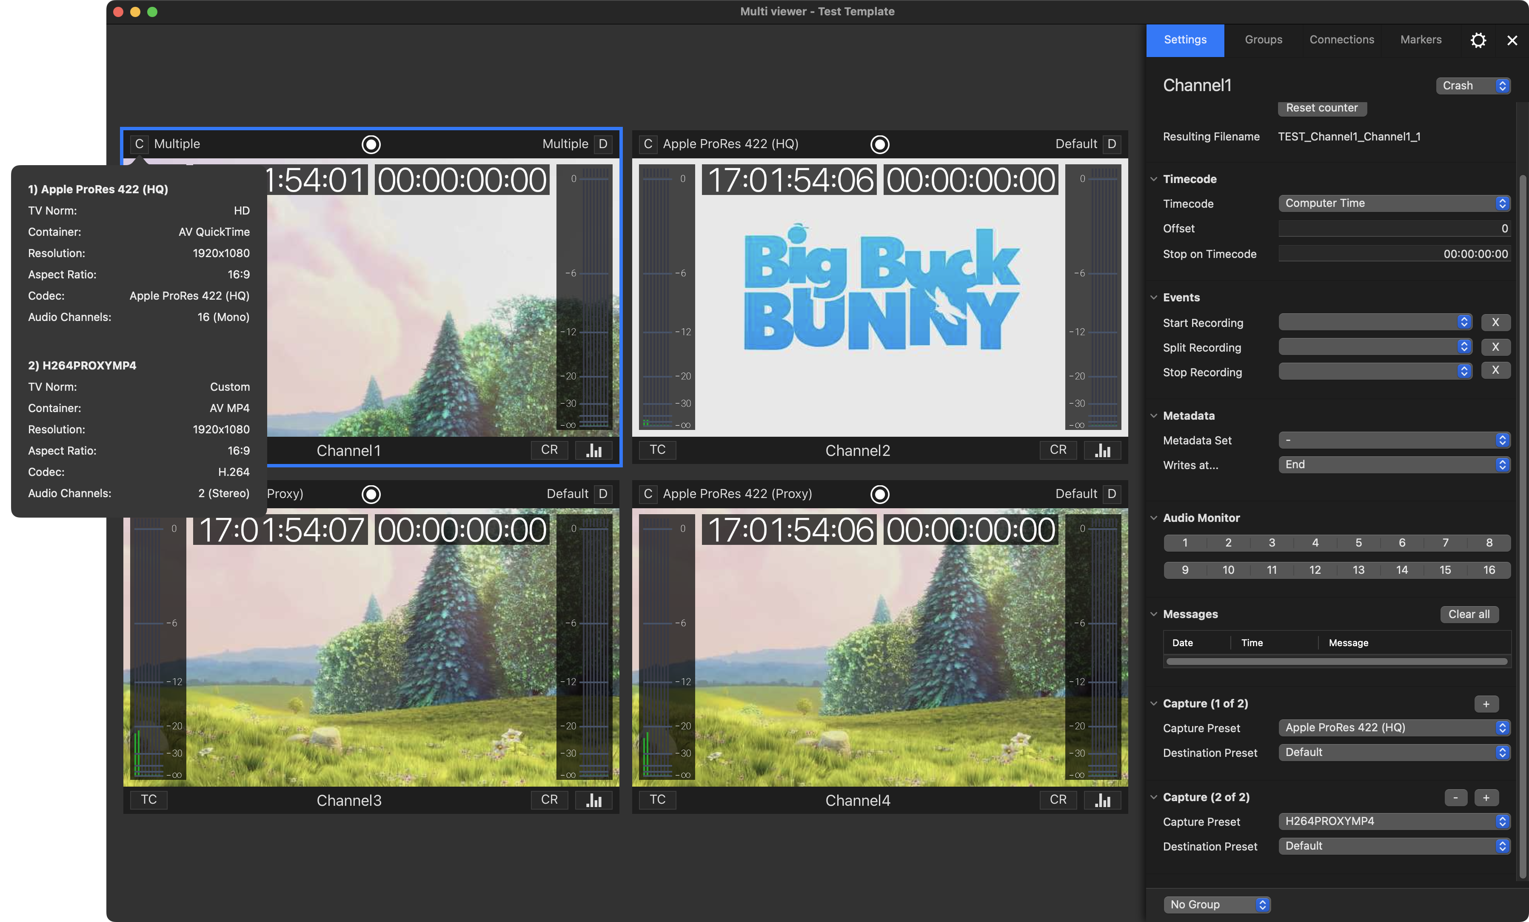Clear the Split Recording event with X
This screenshot has height=922, width=1529.
pyautogui.click(x=1495, y=347)
